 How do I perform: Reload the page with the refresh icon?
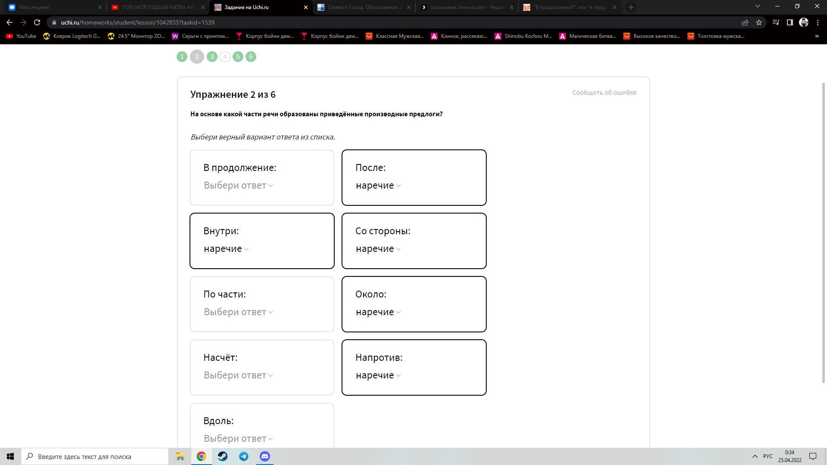point(37,22)
